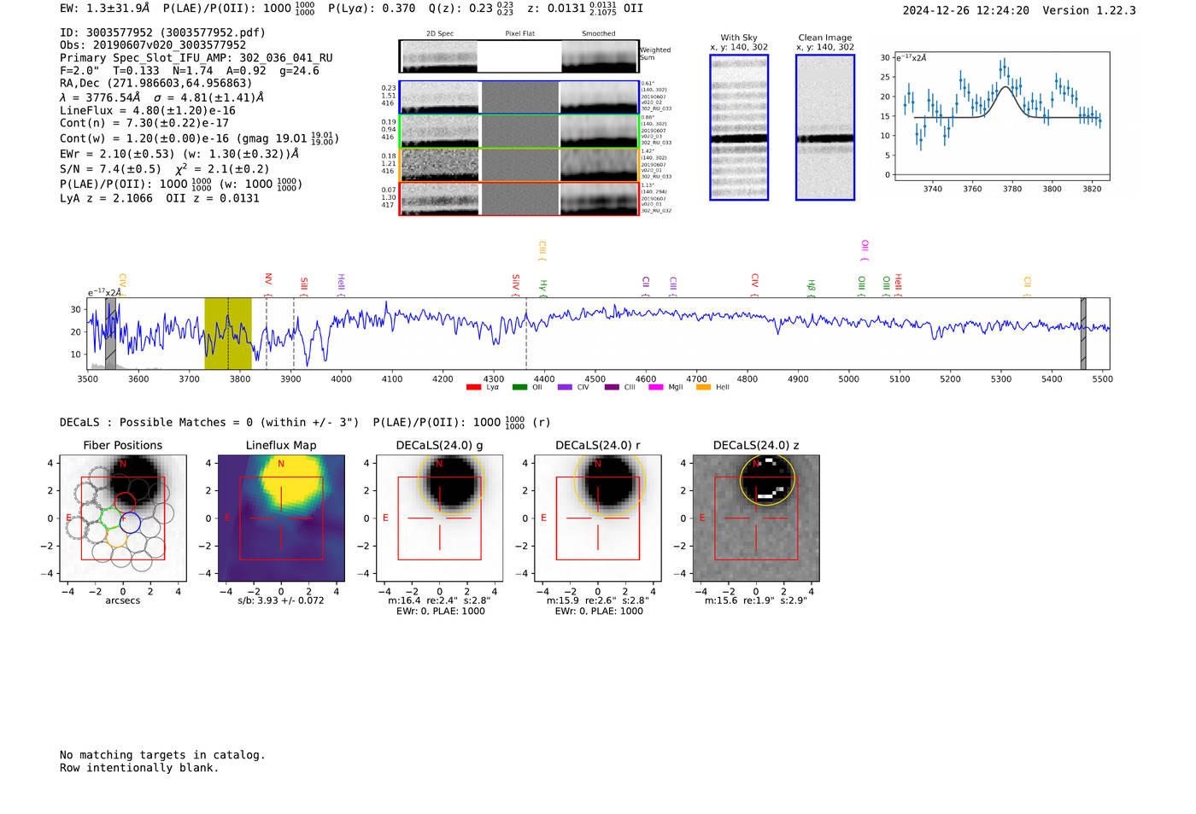Open the Clean Image cutout
1196x814 pixels.
(x=825, y=127)
